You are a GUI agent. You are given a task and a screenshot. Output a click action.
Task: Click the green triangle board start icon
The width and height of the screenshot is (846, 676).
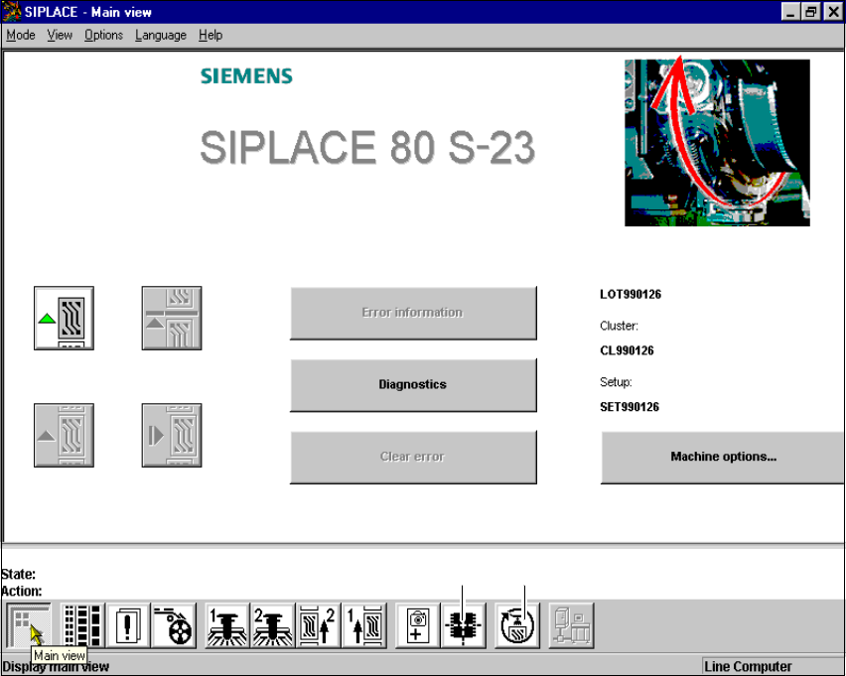click(x=64, y=318)
